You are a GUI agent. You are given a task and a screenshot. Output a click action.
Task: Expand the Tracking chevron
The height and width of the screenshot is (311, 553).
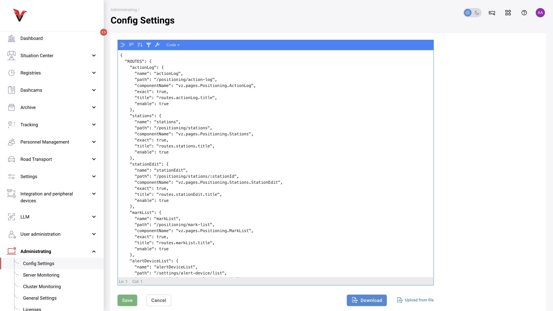pos(94,125)
